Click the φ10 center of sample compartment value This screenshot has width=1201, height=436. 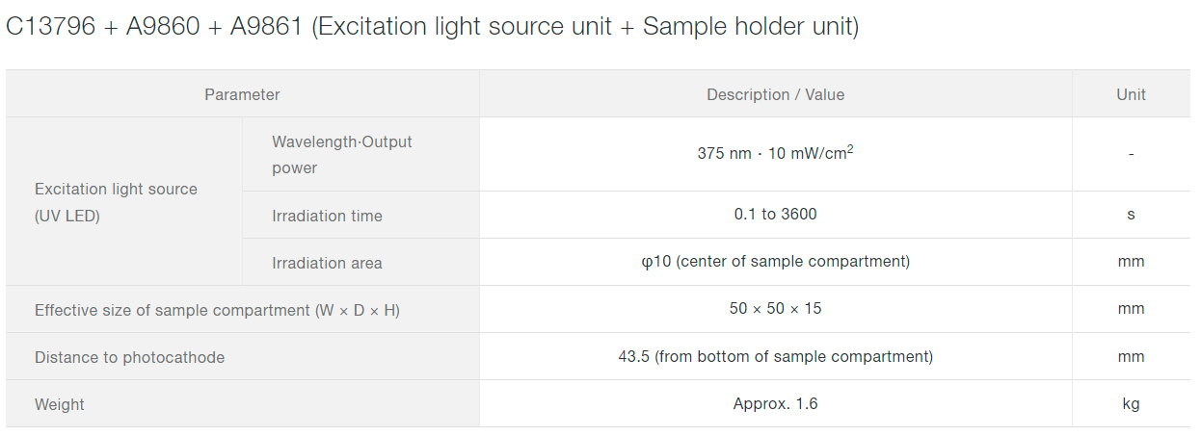click(x=775, y=262)
